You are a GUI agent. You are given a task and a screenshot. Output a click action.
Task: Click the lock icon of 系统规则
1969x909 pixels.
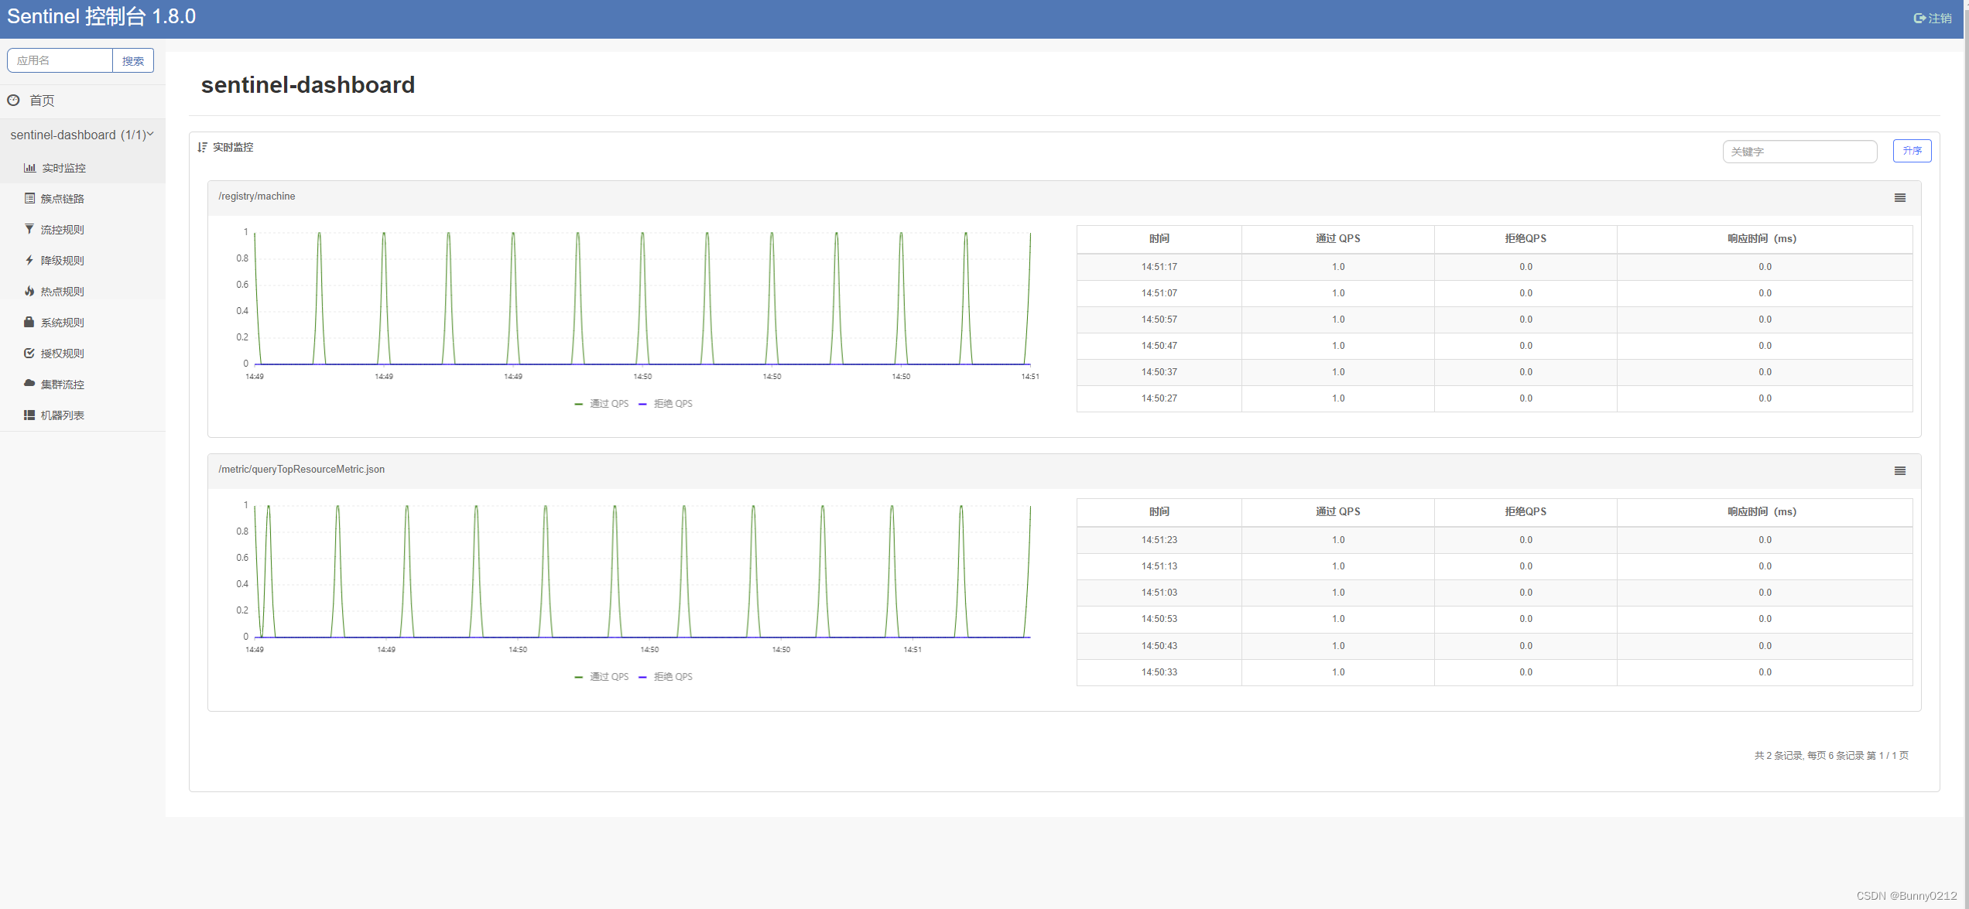pyautogui.click(x=29, y=323)
